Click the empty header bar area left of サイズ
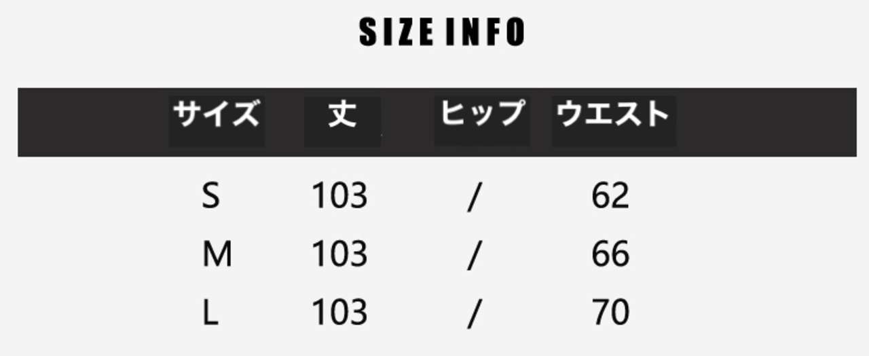 [92, 122]
